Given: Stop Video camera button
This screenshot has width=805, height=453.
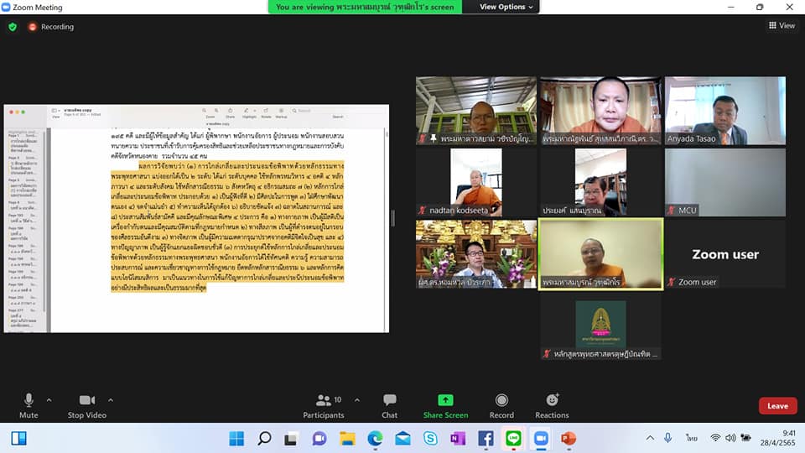Looking at the screenshot, I should tap(86, 405).
